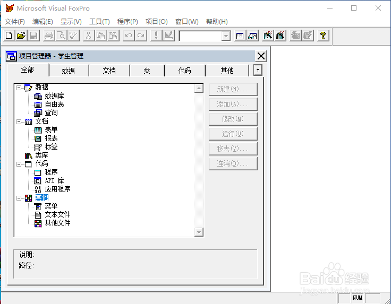Collapse the 文档 tree node
Viewport: 391px width, 304px height.
[19, 121]
